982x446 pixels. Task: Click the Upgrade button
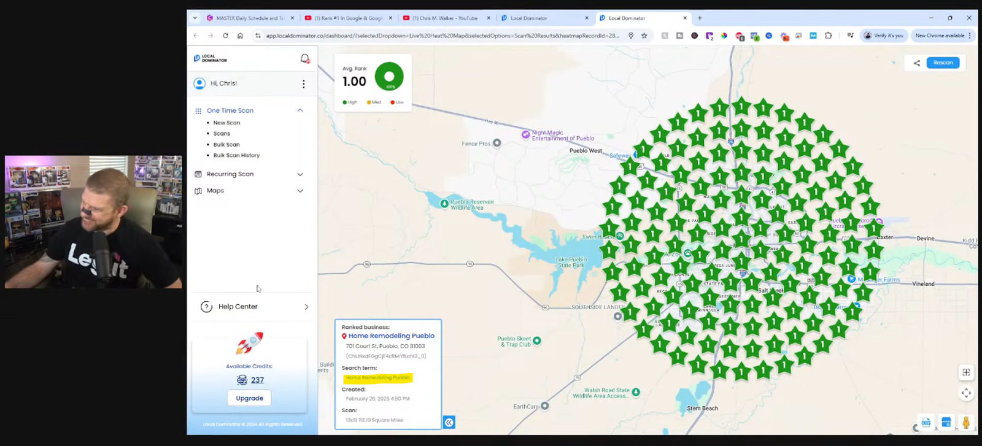coord(249,398)
